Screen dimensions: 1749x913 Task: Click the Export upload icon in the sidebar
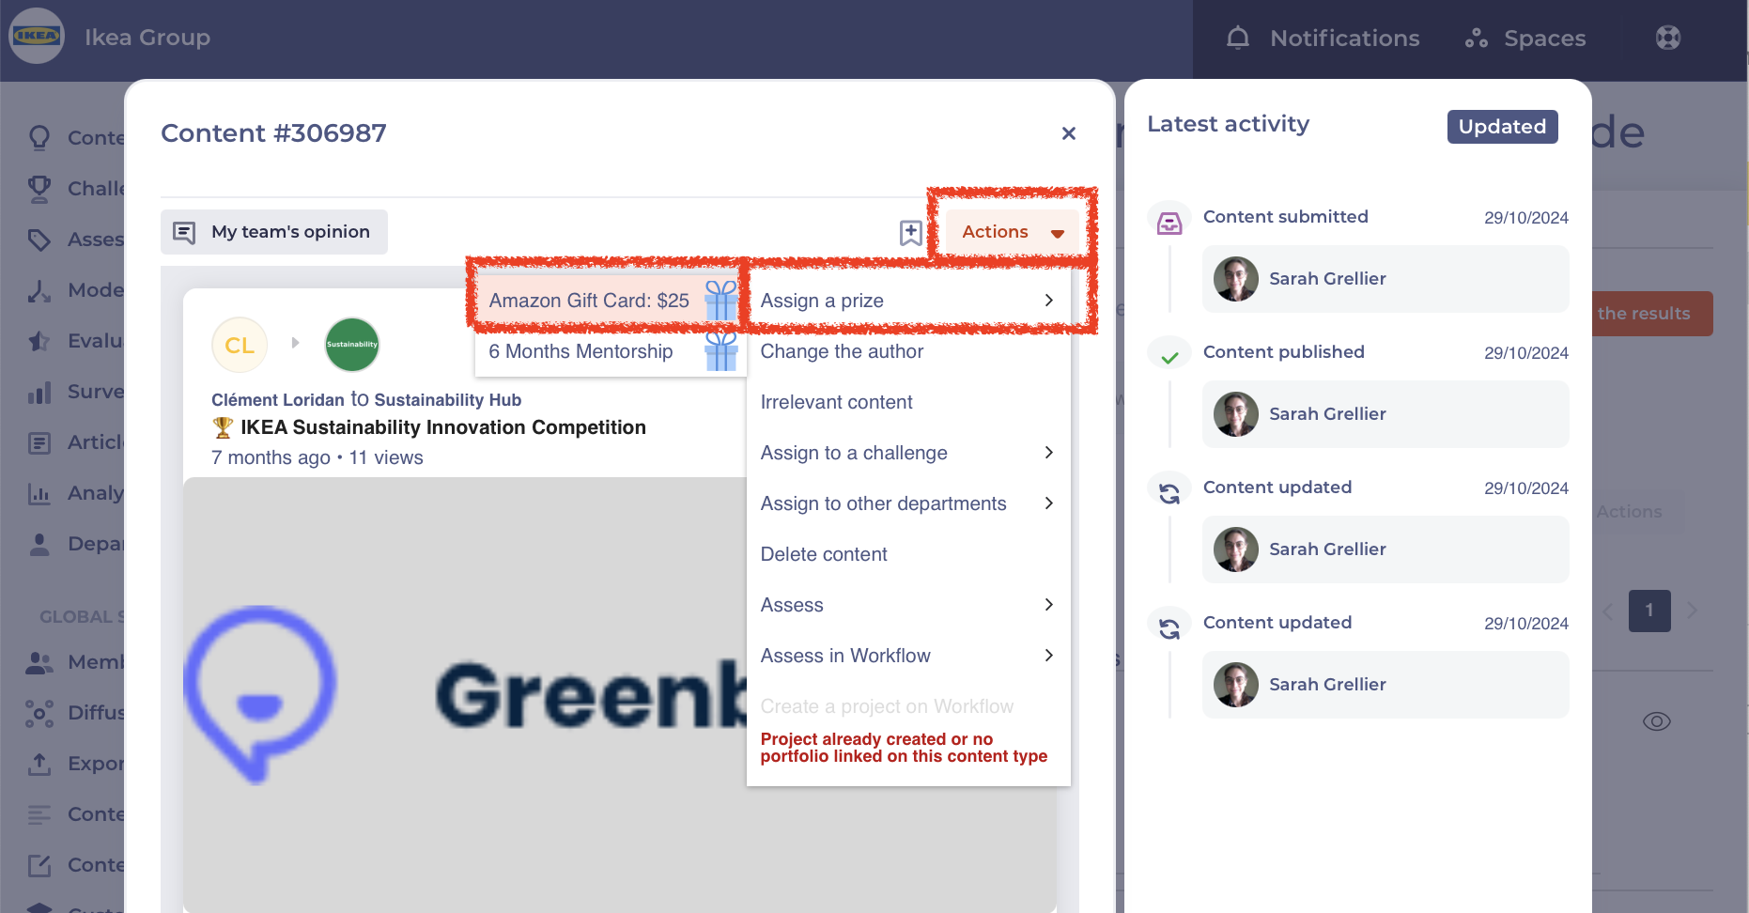click(39, 764)
